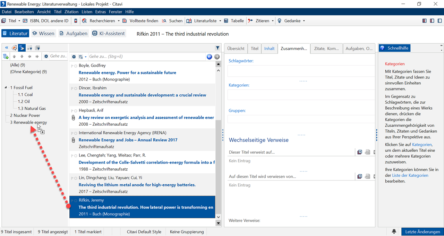Open the Zitation menu
The height and width of the screenshot is (236, 444).
point(71,12)
